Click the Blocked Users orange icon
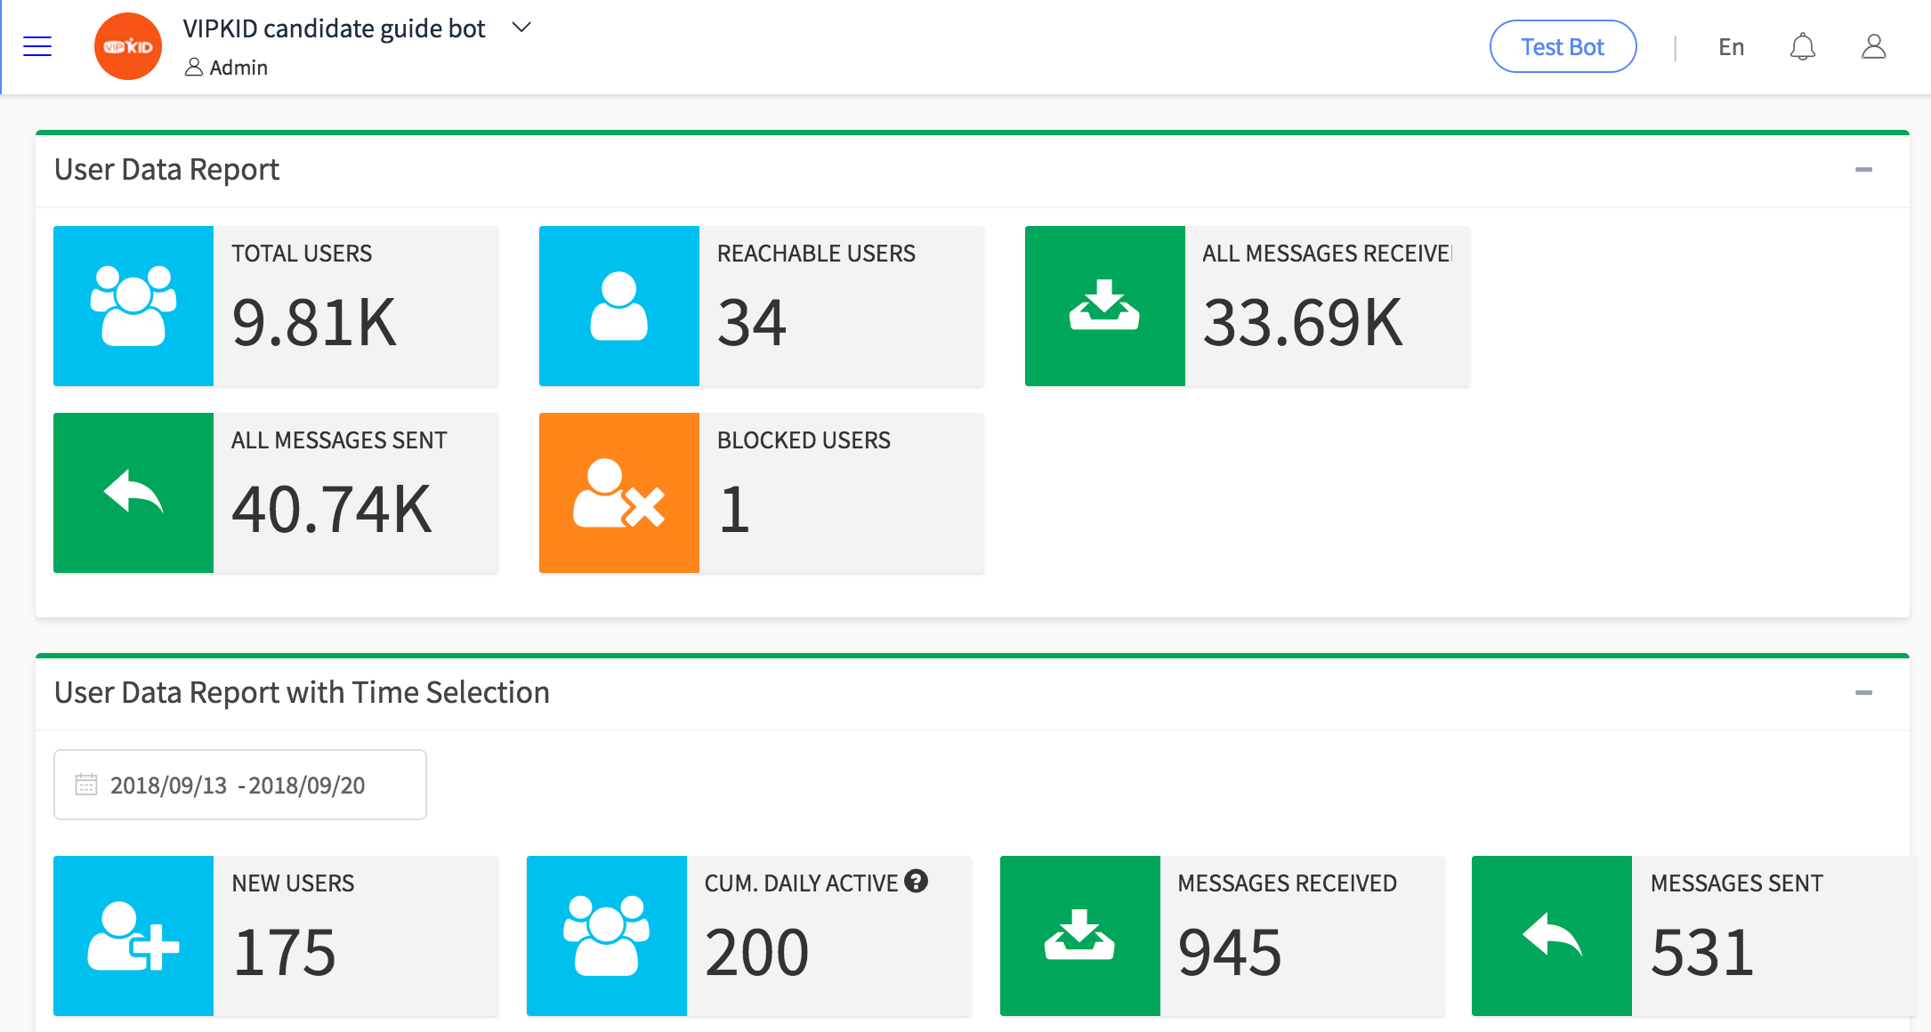 tap(619, 493)
